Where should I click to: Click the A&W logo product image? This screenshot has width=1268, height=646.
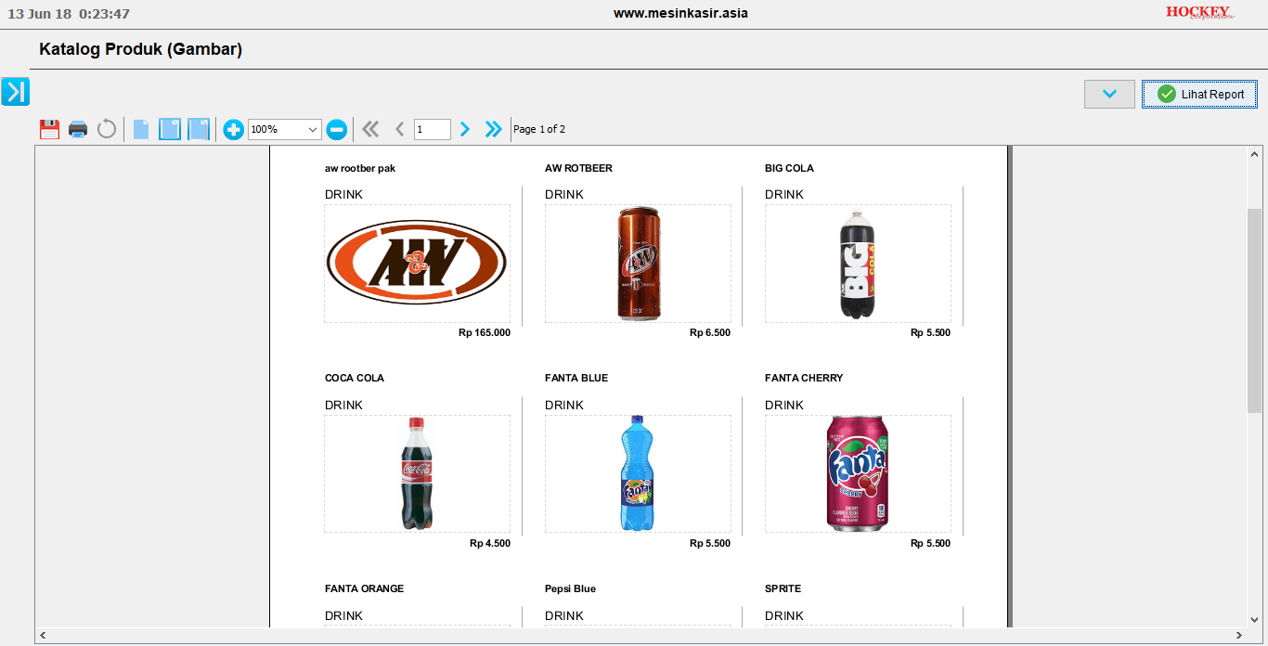[x=417, y=264]
